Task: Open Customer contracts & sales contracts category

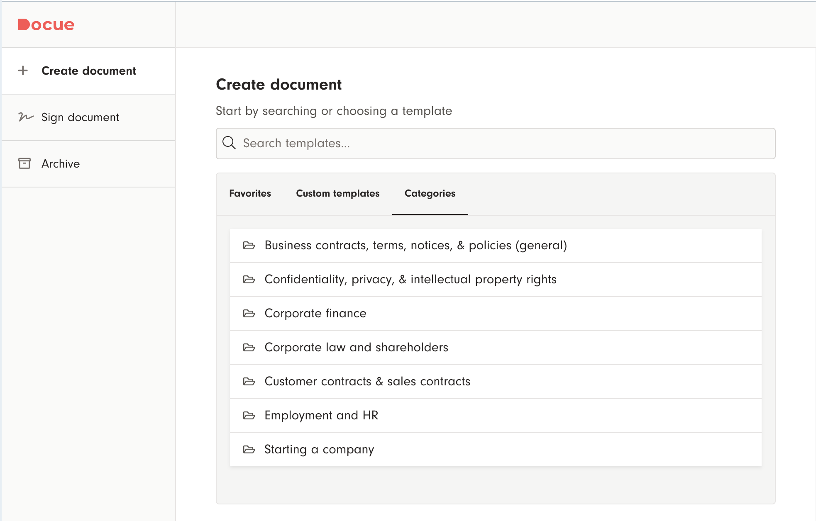Action: click(x=367, y=382)
